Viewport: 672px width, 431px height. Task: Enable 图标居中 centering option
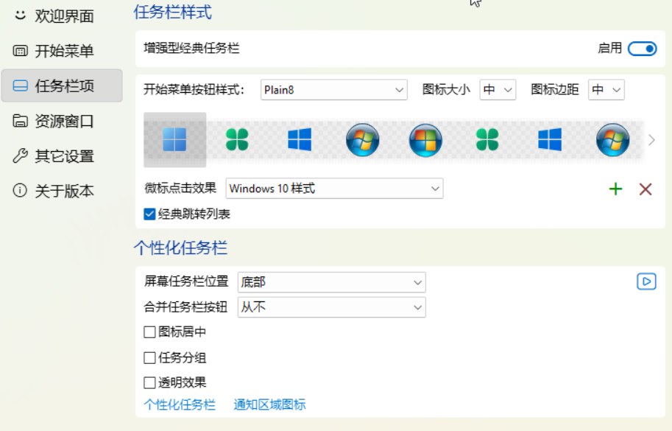146,332
